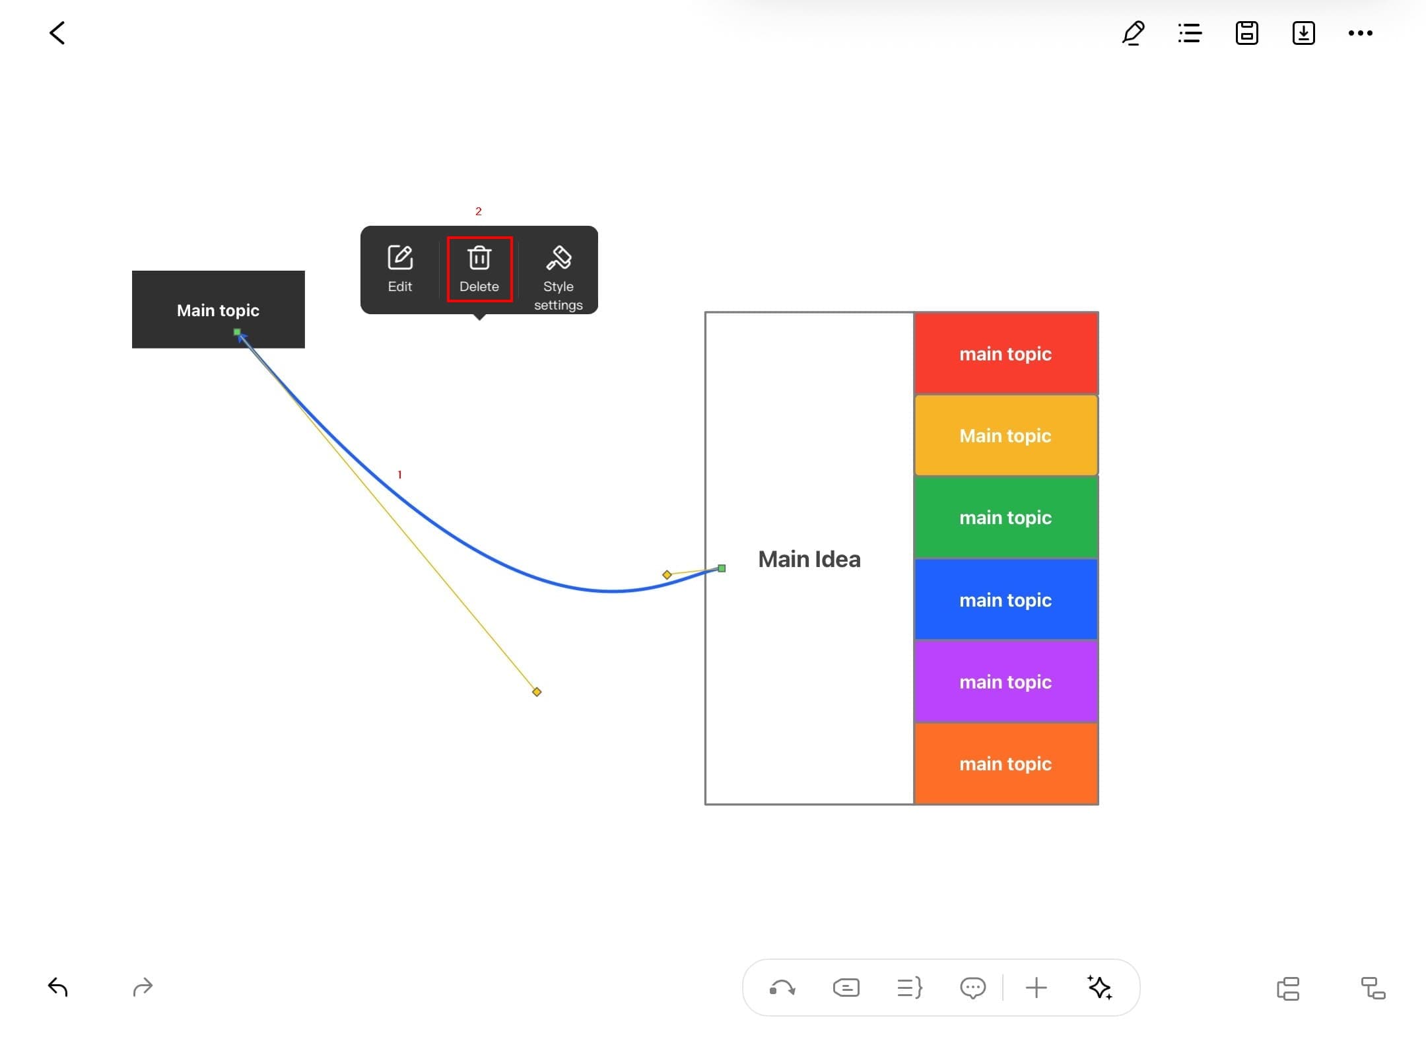Screen dimensions: 1426x1043
Task: Tap the back arrow at top left
Action: coord(57,33)
